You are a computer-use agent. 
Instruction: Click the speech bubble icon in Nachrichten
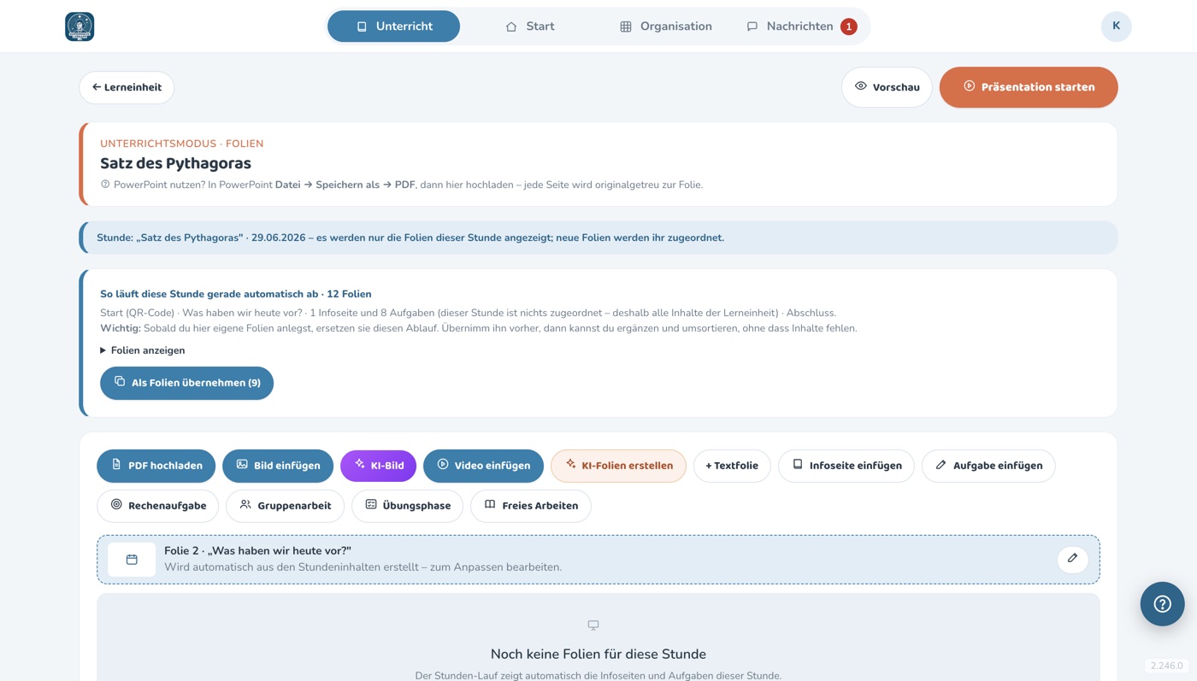coord(752,26)
